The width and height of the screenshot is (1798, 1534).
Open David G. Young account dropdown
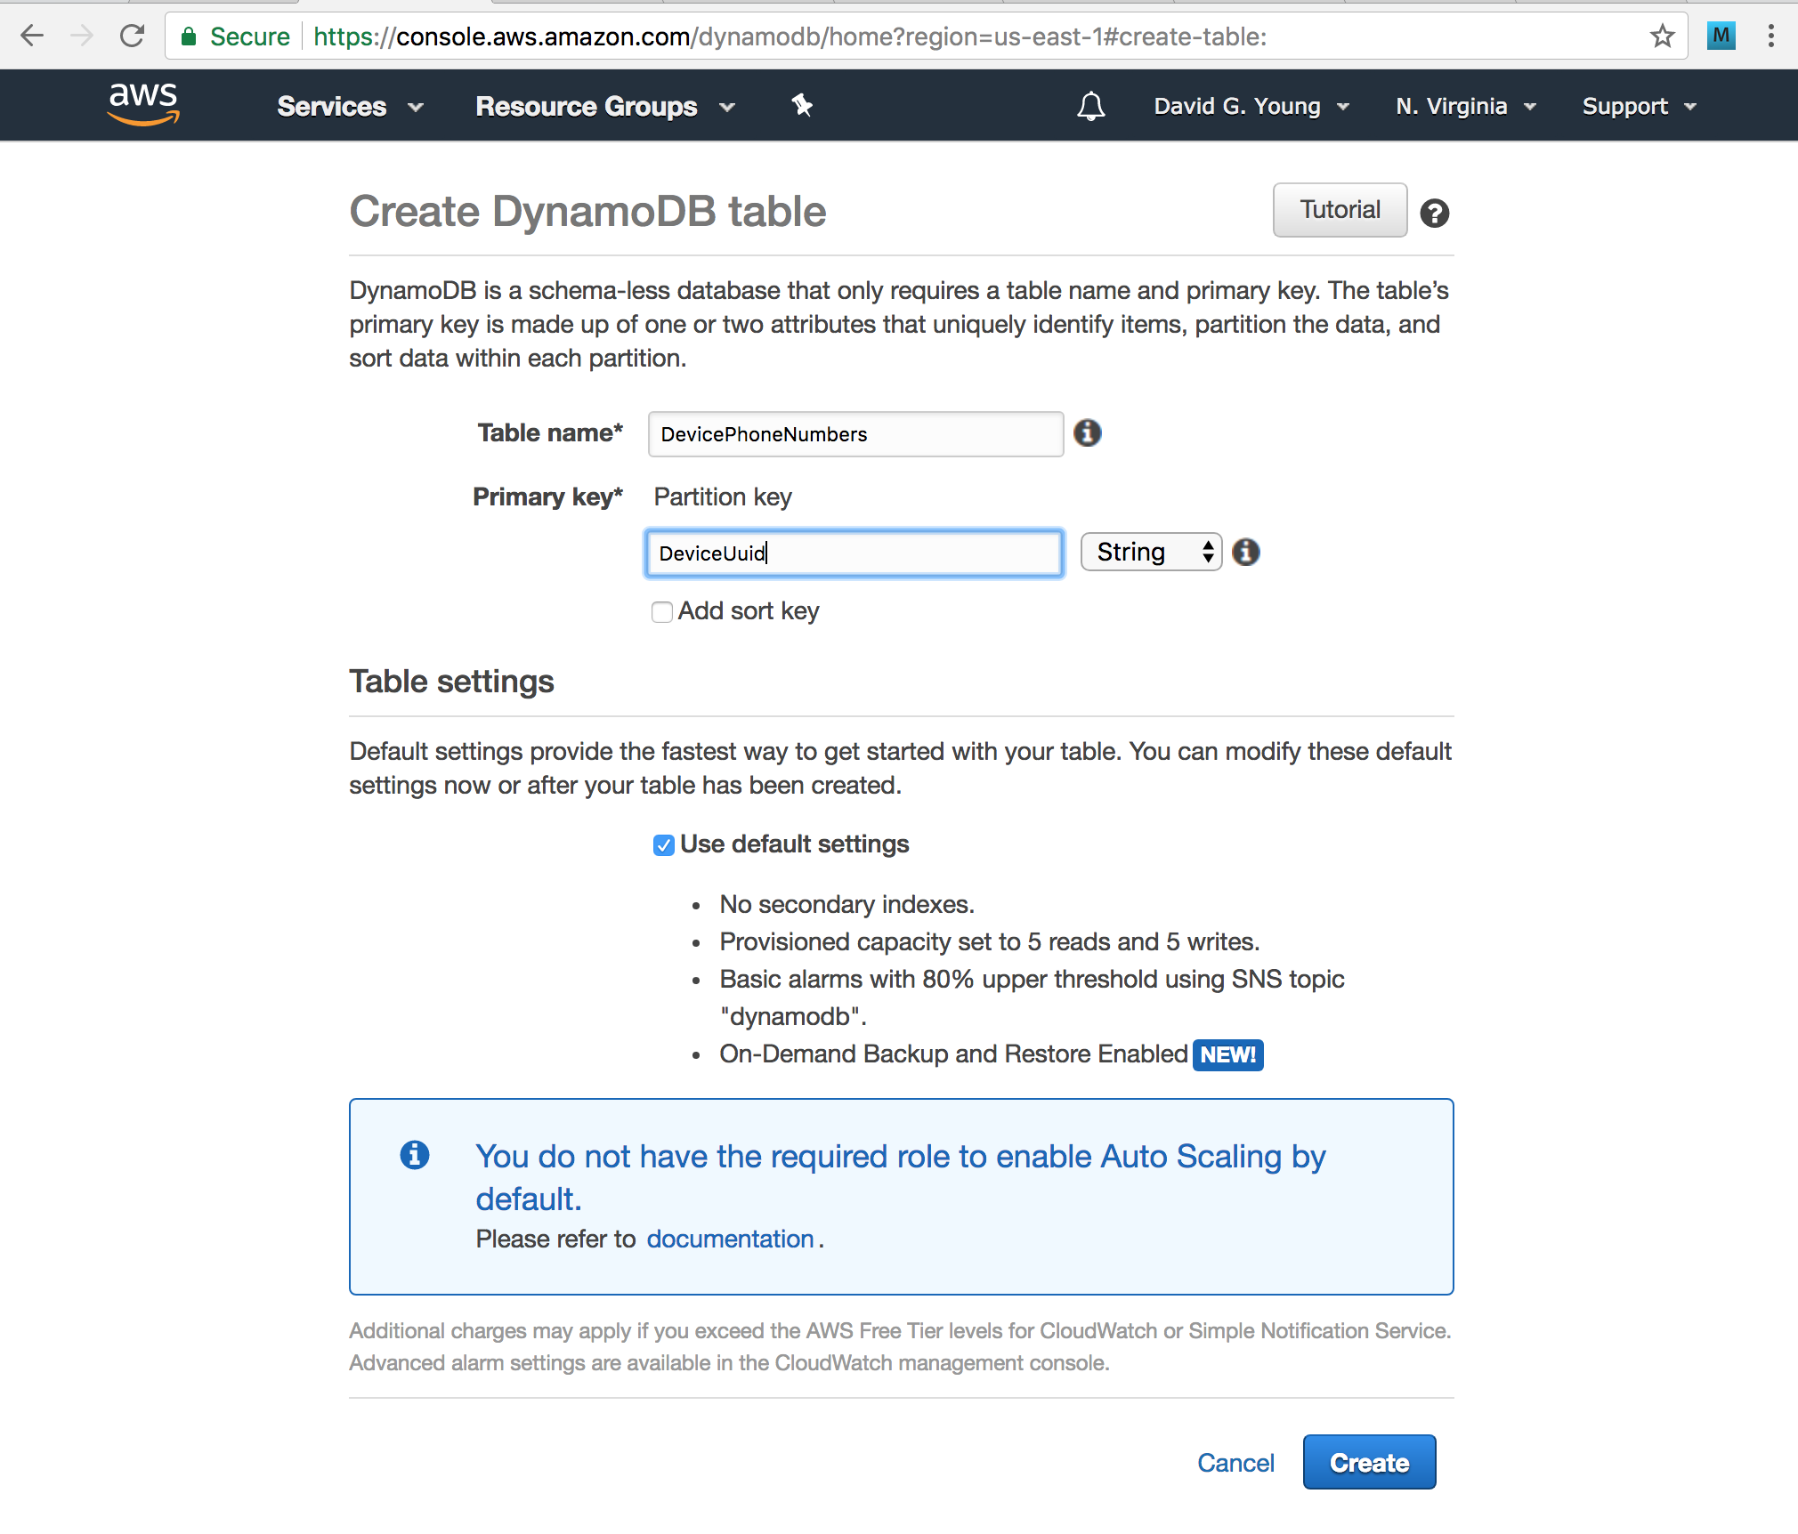(x=1251, y=107)
